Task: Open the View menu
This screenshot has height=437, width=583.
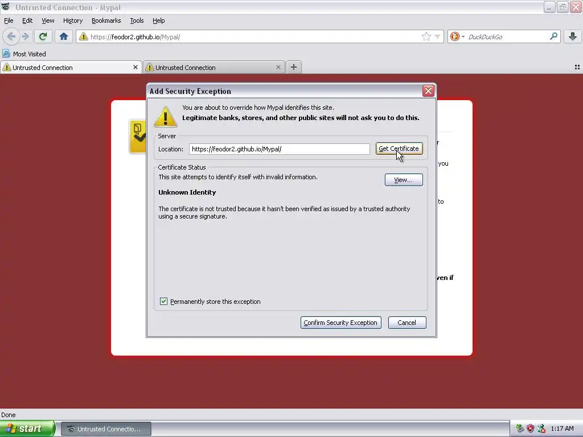Action: tap(48, 20)
